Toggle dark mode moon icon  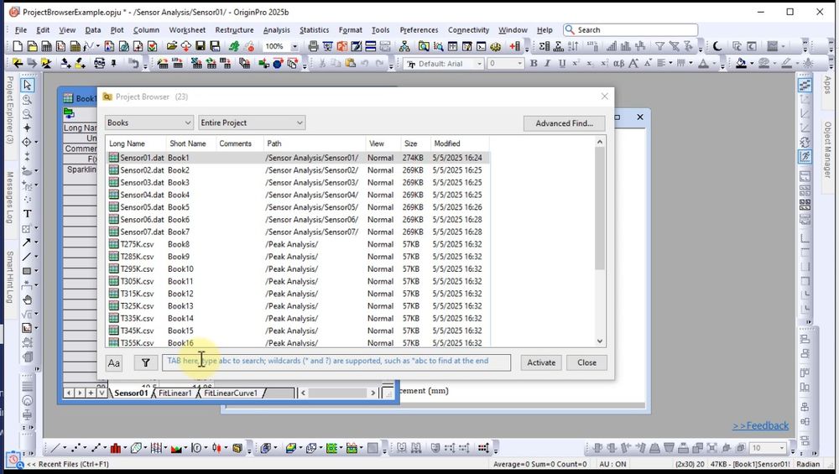[717, 46]
